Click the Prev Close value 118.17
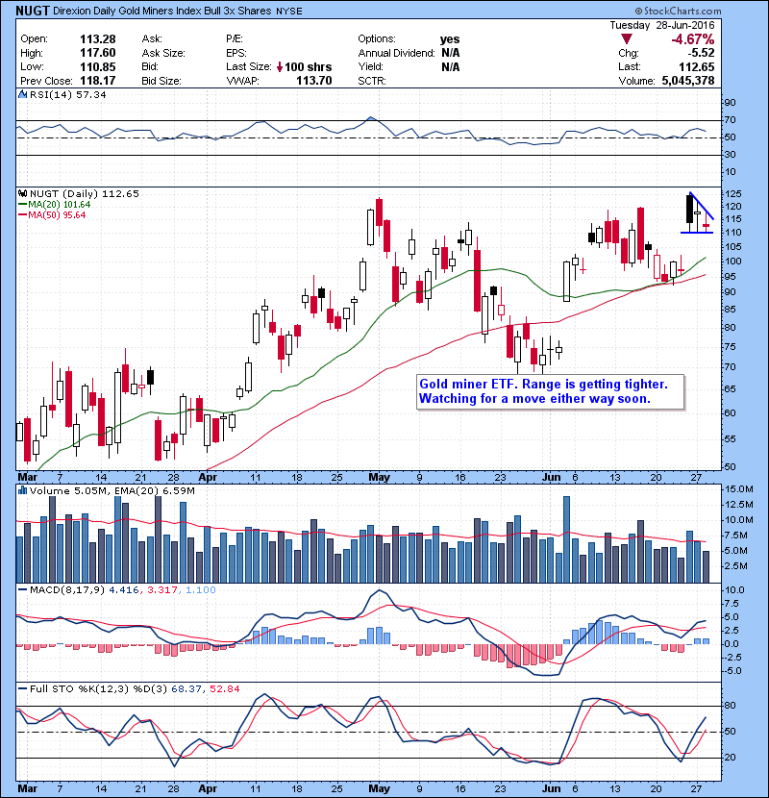769x798 pixels. click(98, 81)
